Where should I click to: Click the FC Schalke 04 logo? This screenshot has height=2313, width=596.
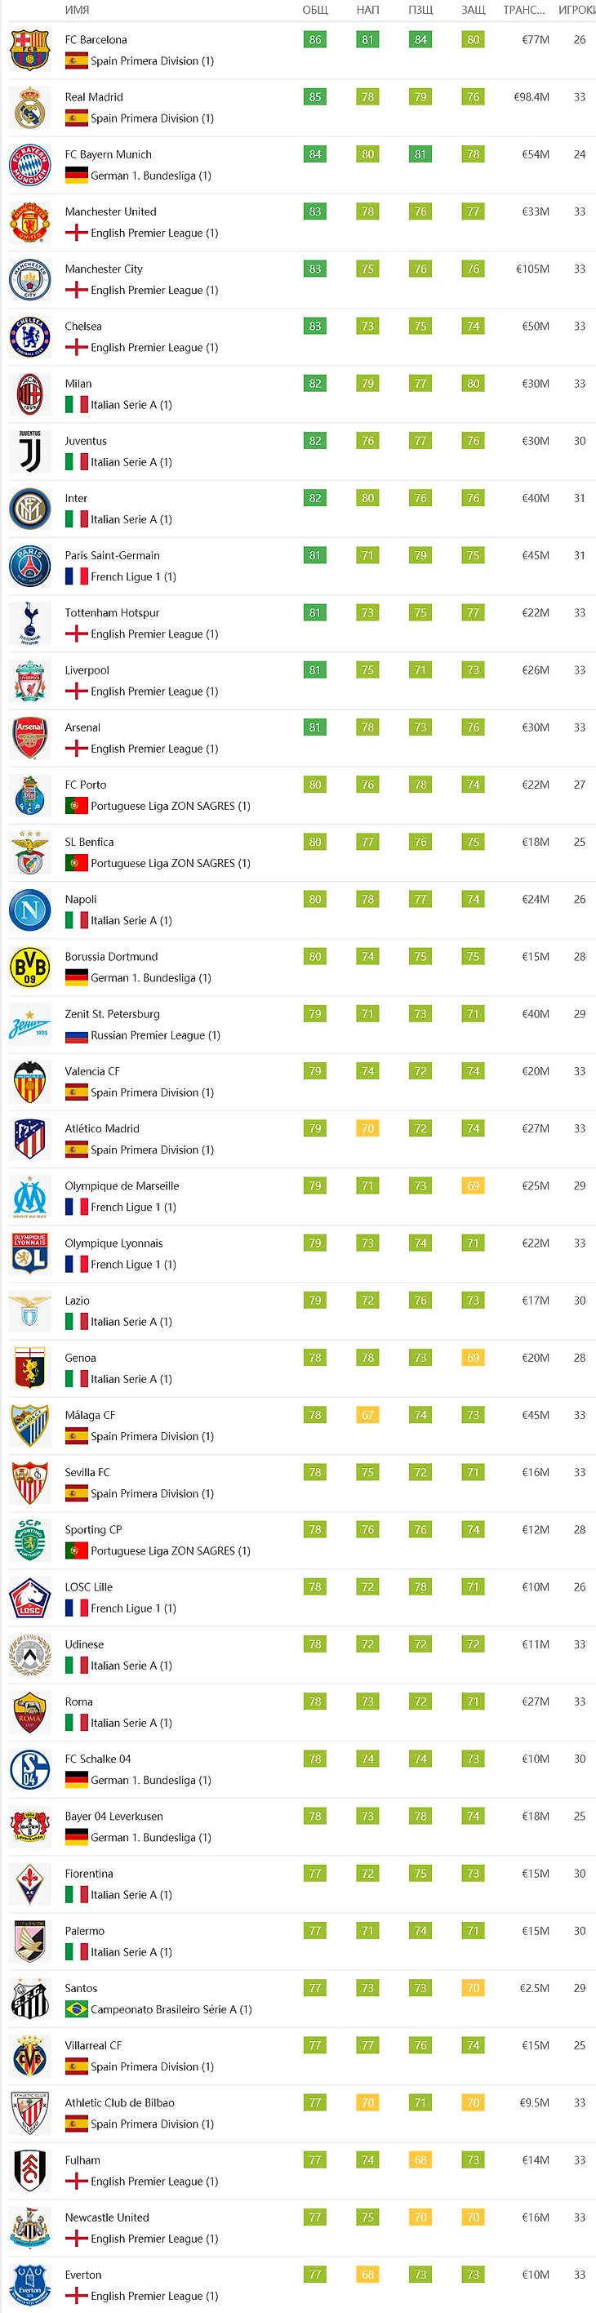tap(29, 1770)
